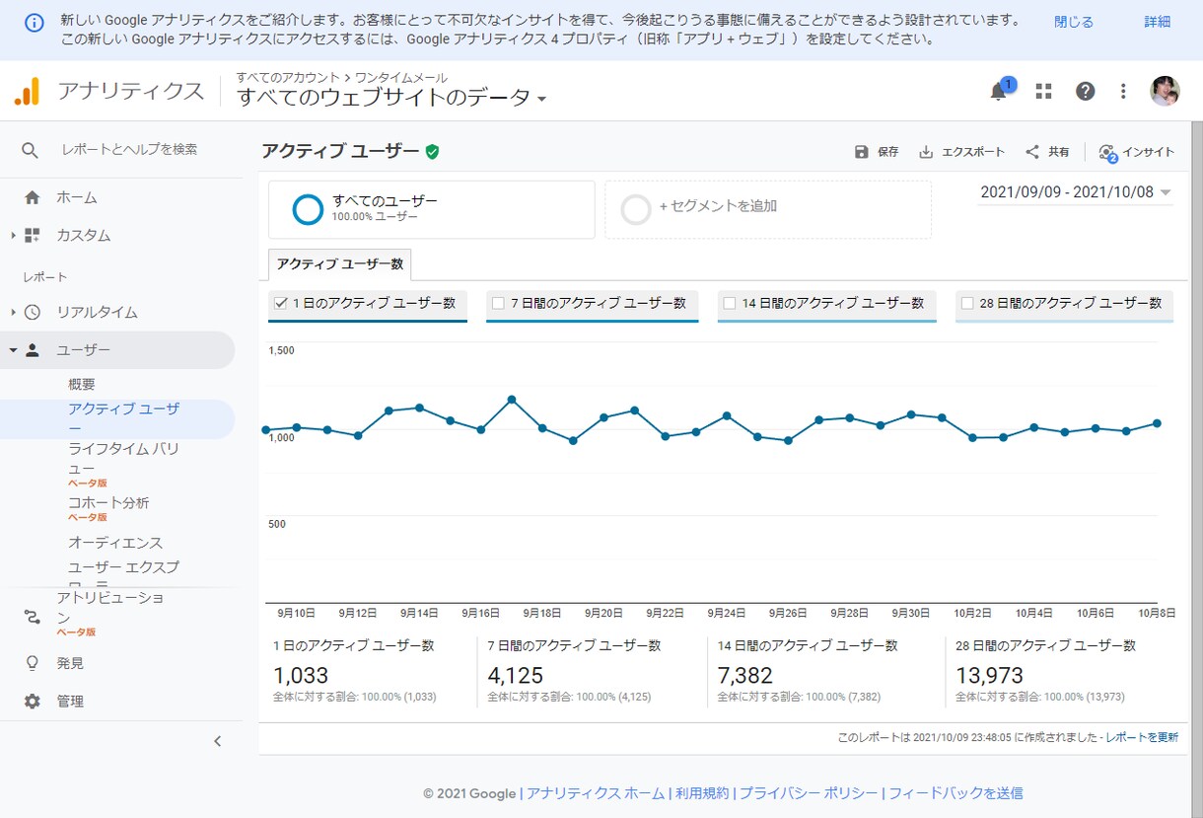Click the green verified shield icon

[432, 152]
